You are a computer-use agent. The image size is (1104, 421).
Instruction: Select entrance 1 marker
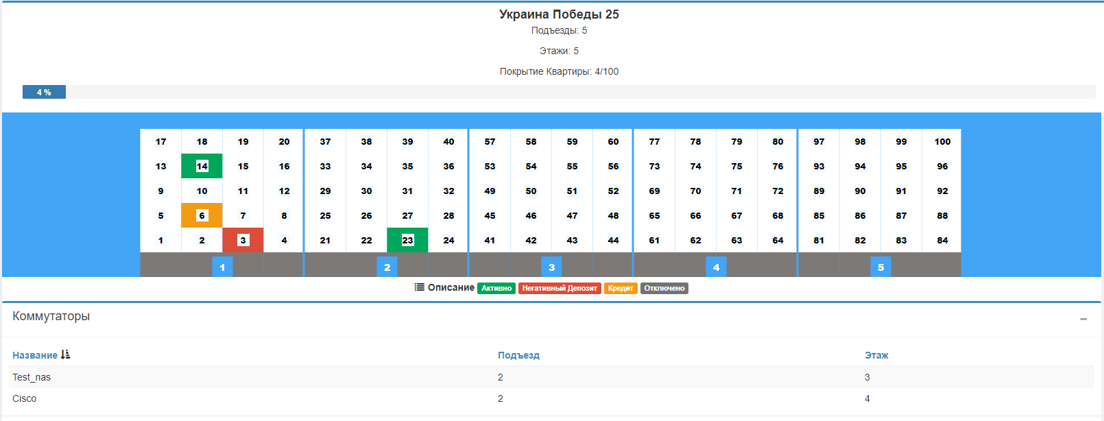(222, 267)
